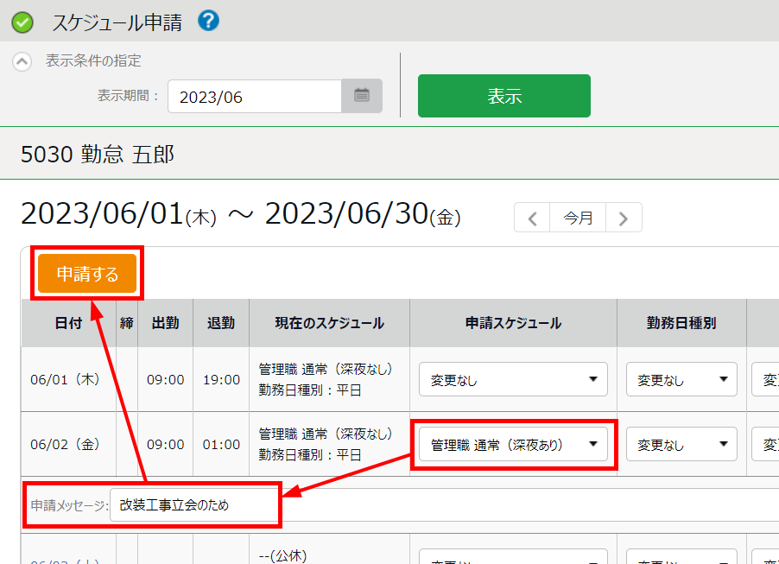Click the 申請スケジュール column header
The width and height of the screenshot is (779, 564).
coord(513,323)
